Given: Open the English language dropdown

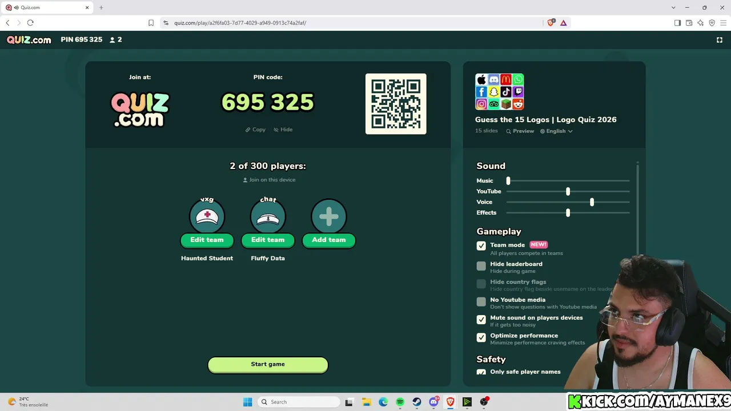Looking at the screenshot, I should click(x=556, y=131).
